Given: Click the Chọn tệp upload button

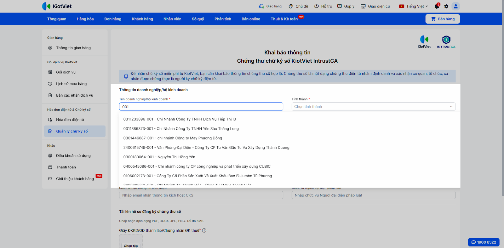Looking at the screenshot, I should point(131,245).
